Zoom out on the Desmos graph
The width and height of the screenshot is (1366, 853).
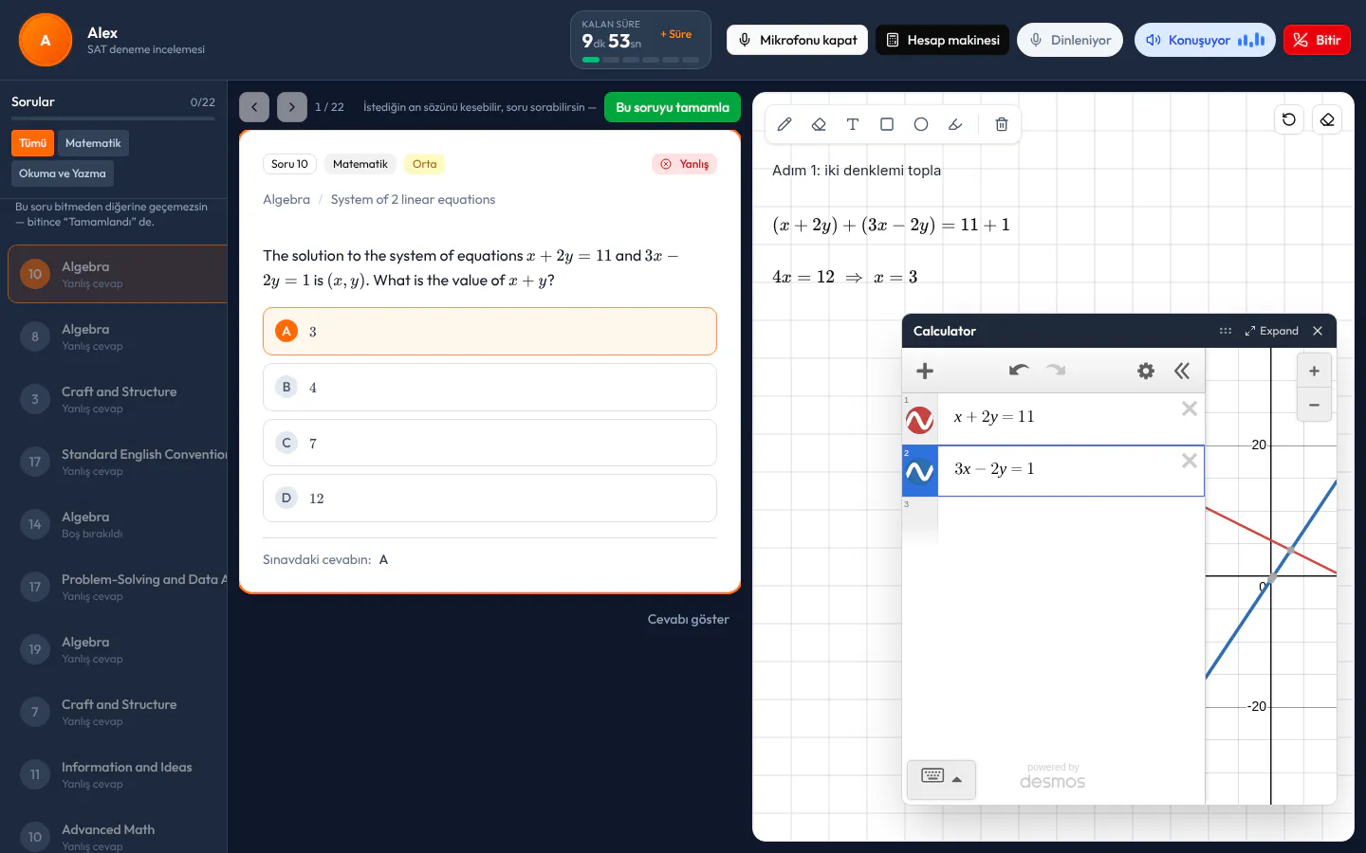(1314, 405)
